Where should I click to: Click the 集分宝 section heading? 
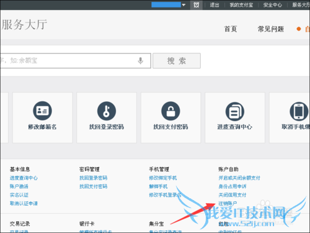[156, 224]
